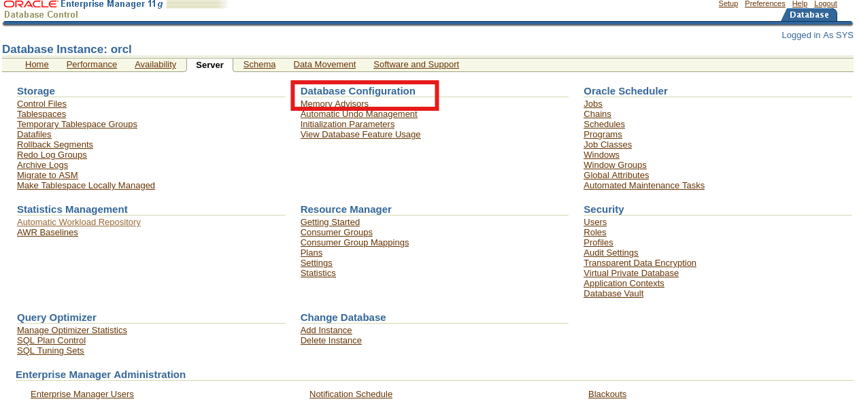859x410 pixels.
Task: Click the Consumer Groups link
Action: tap(337, 233)
